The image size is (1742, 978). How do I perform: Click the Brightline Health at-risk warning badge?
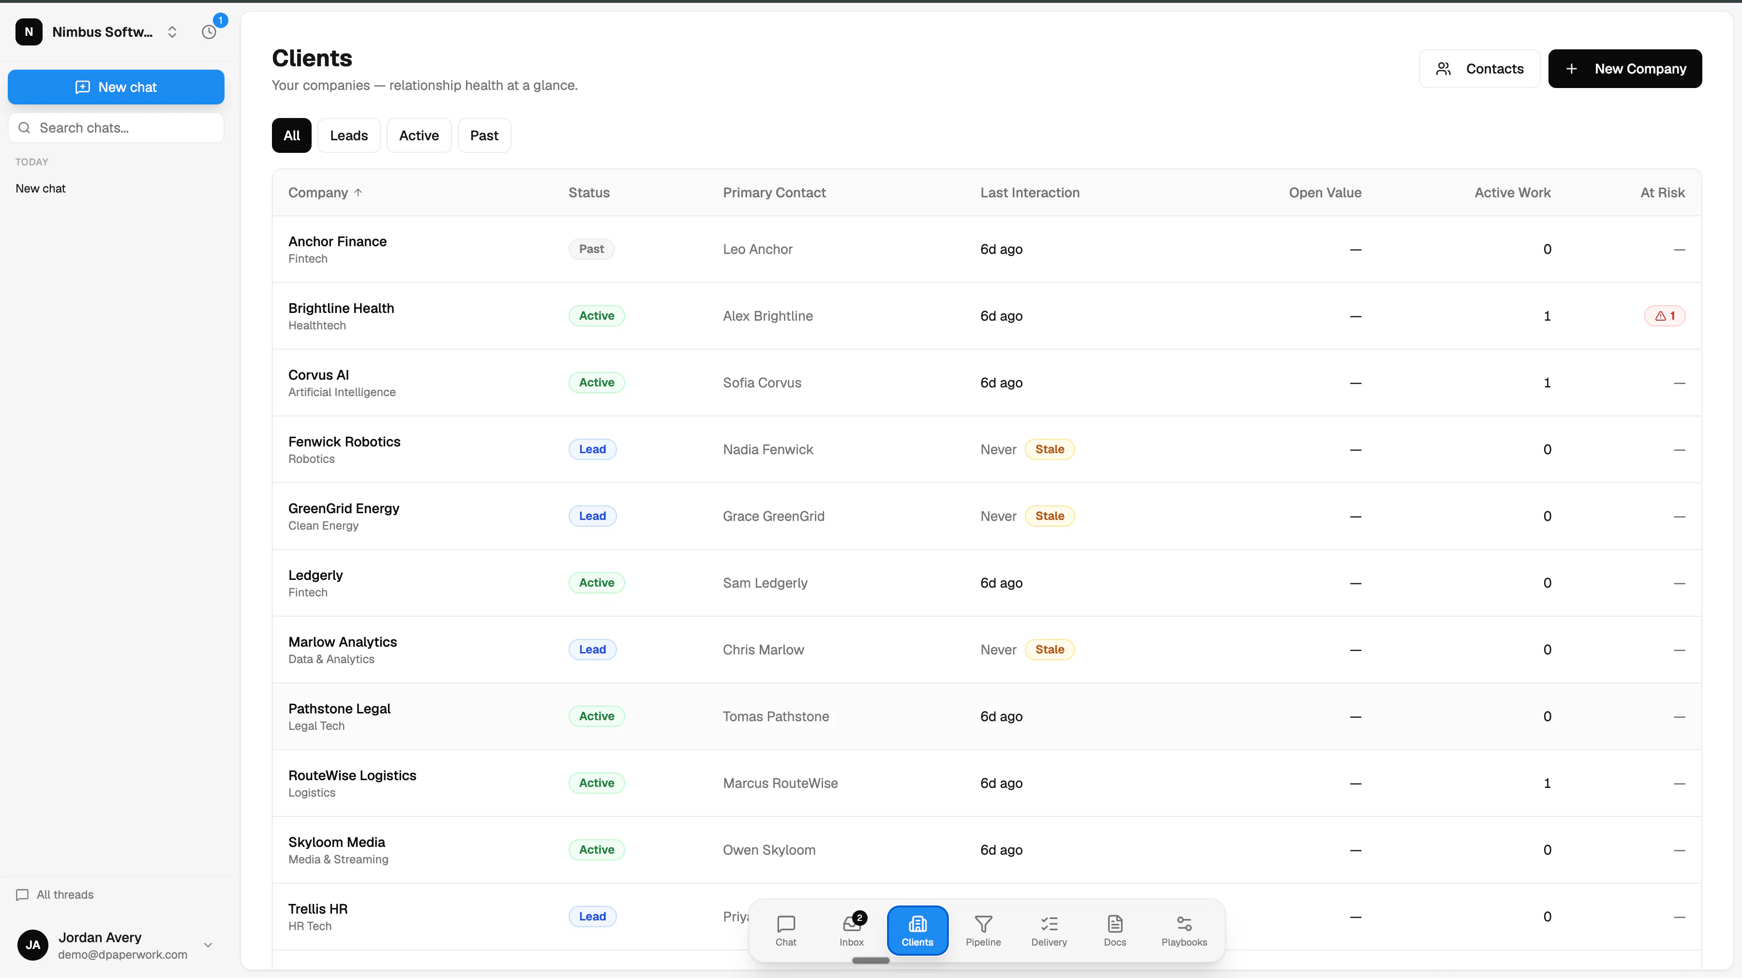pos(1664,316)
